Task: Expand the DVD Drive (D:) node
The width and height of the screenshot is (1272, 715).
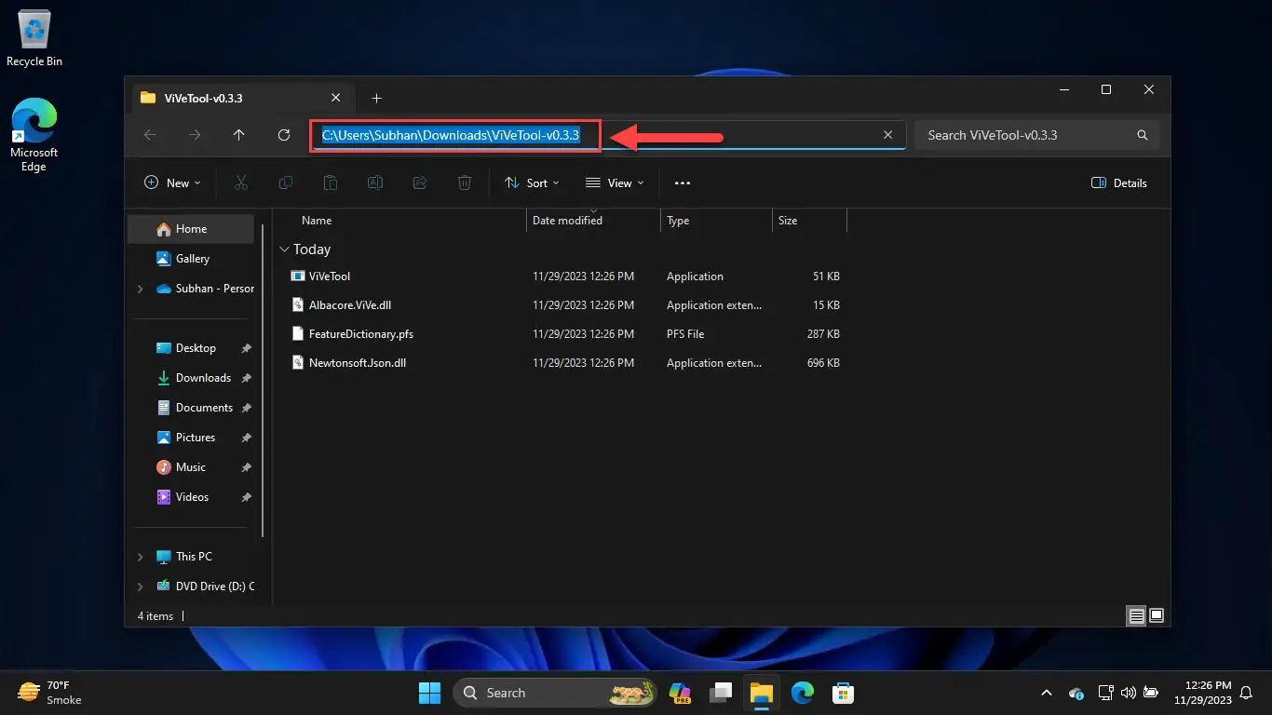Action: coord(141,587)
